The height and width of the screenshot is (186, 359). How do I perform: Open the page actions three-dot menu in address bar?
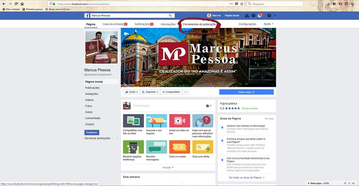231,4
